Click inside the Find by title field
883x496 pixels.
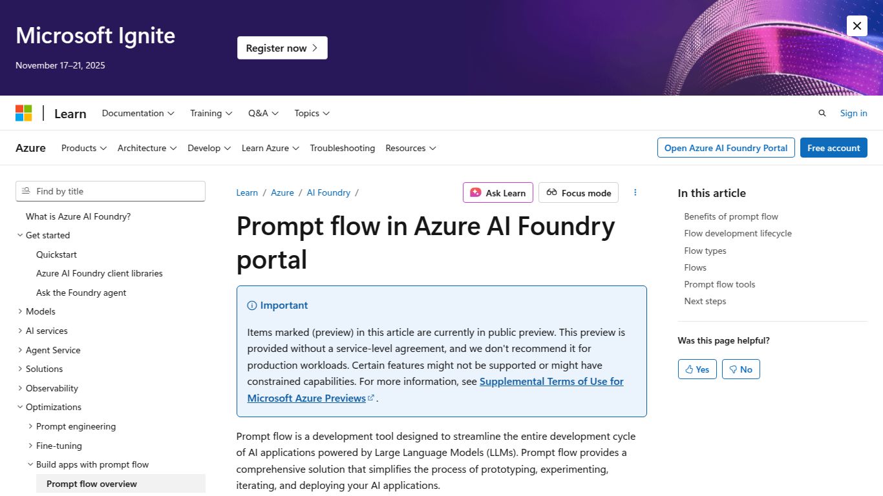tap(110, 191)
